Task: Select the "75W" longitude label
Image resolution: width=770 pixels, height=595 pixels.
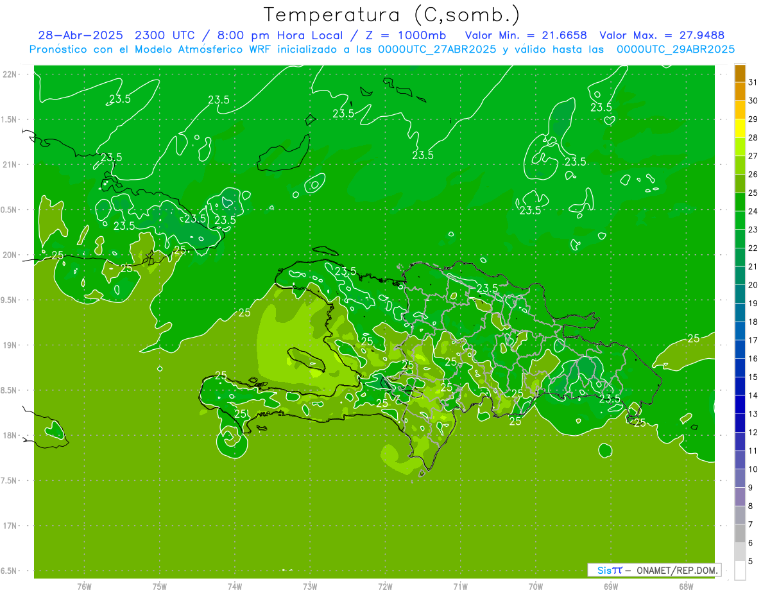Action: [x=160, y=586]
